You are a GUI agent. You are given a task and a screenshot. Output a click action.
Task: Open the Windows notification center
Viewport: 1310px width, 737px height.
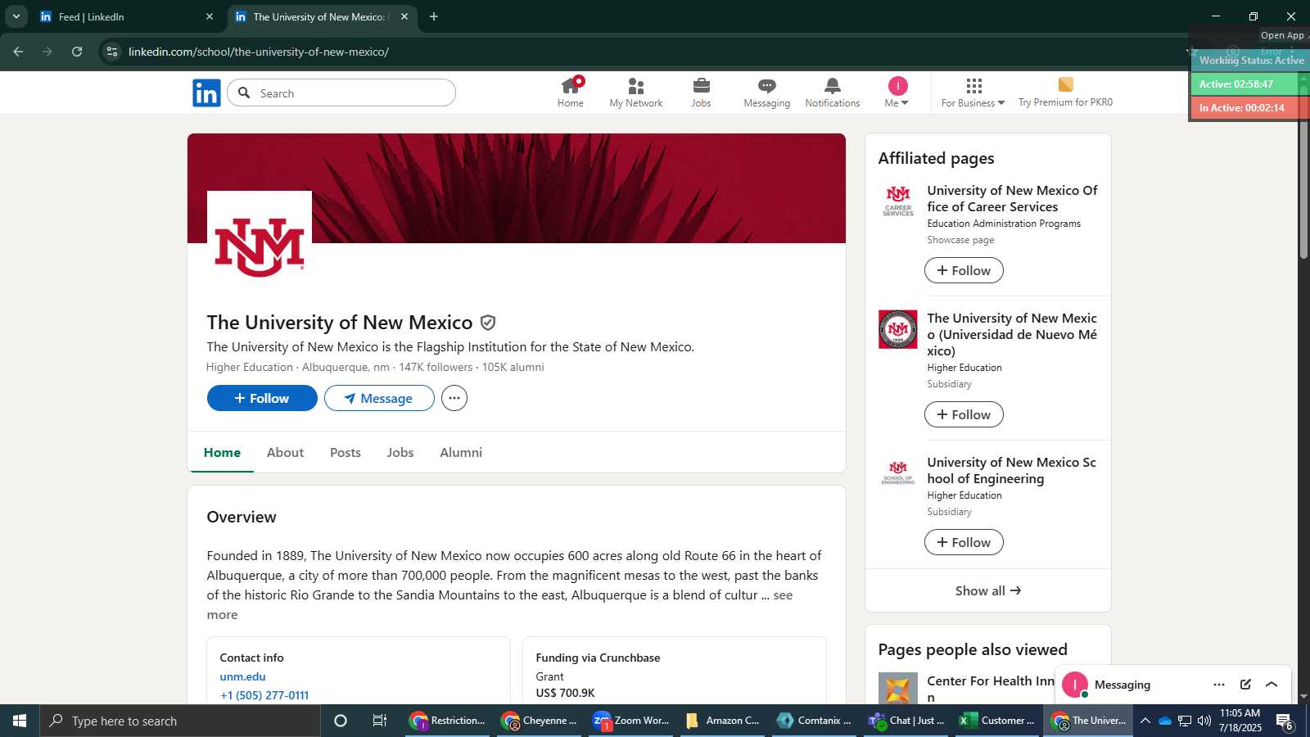tap(1285, 721)
